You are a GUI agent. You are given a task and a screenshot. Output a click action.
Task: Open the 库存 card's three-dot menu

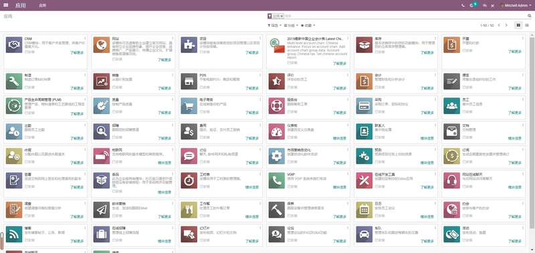click(435, 38)
